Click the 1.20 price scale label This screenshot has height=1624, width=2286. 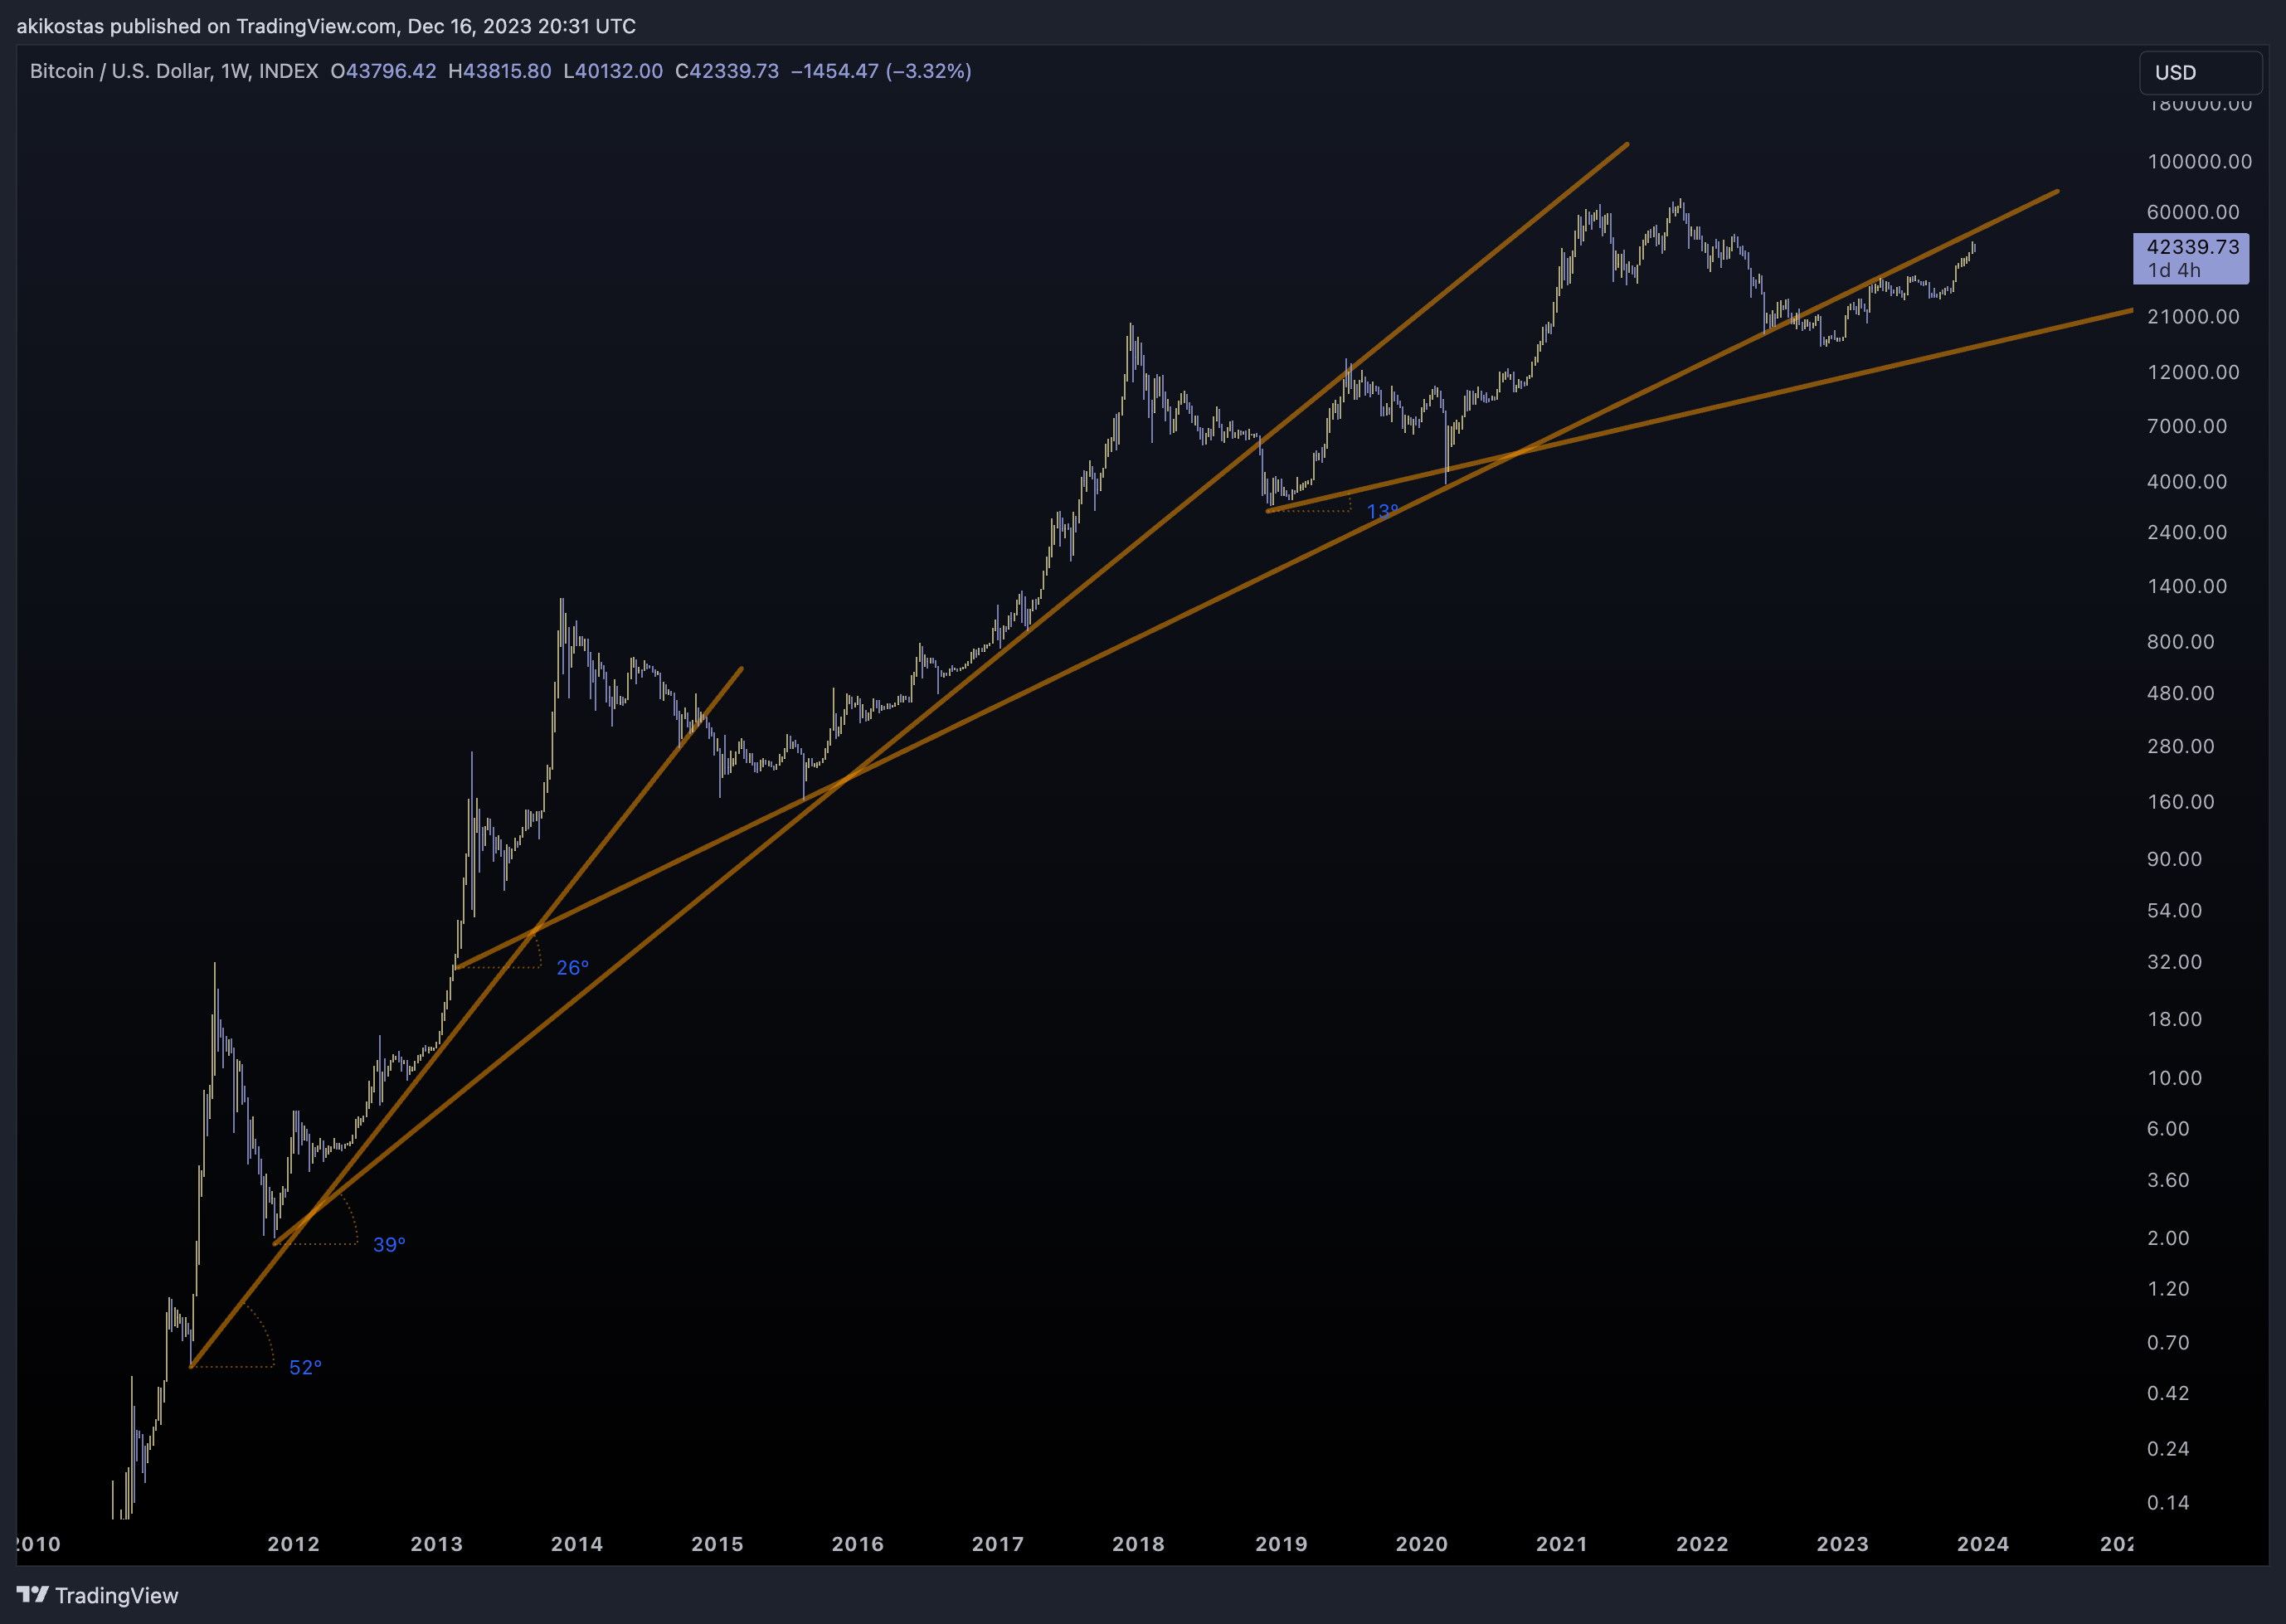tap(2168, 1288)
